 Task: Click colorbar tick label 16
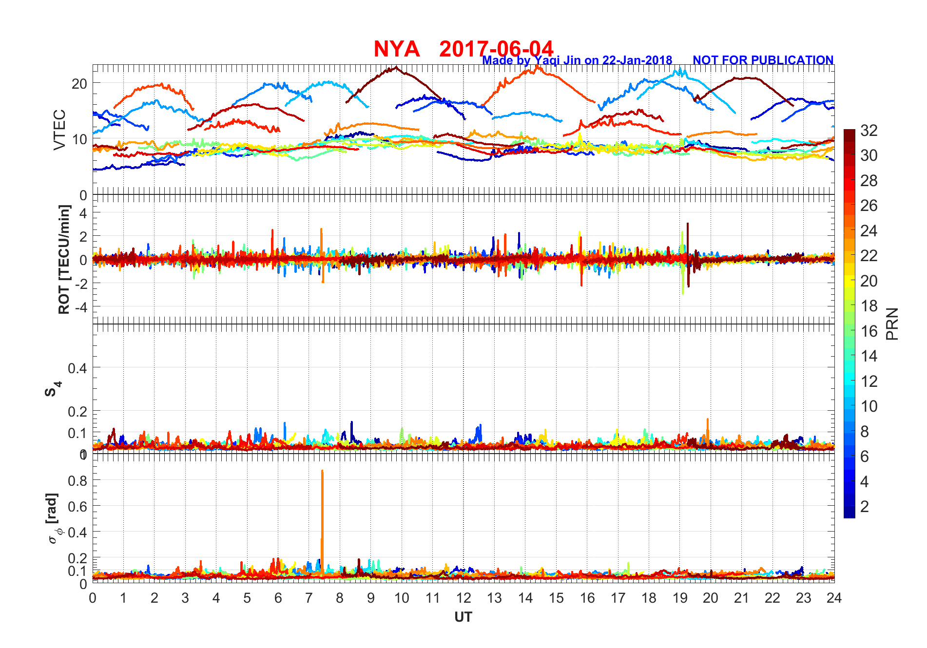click(869, 331)
